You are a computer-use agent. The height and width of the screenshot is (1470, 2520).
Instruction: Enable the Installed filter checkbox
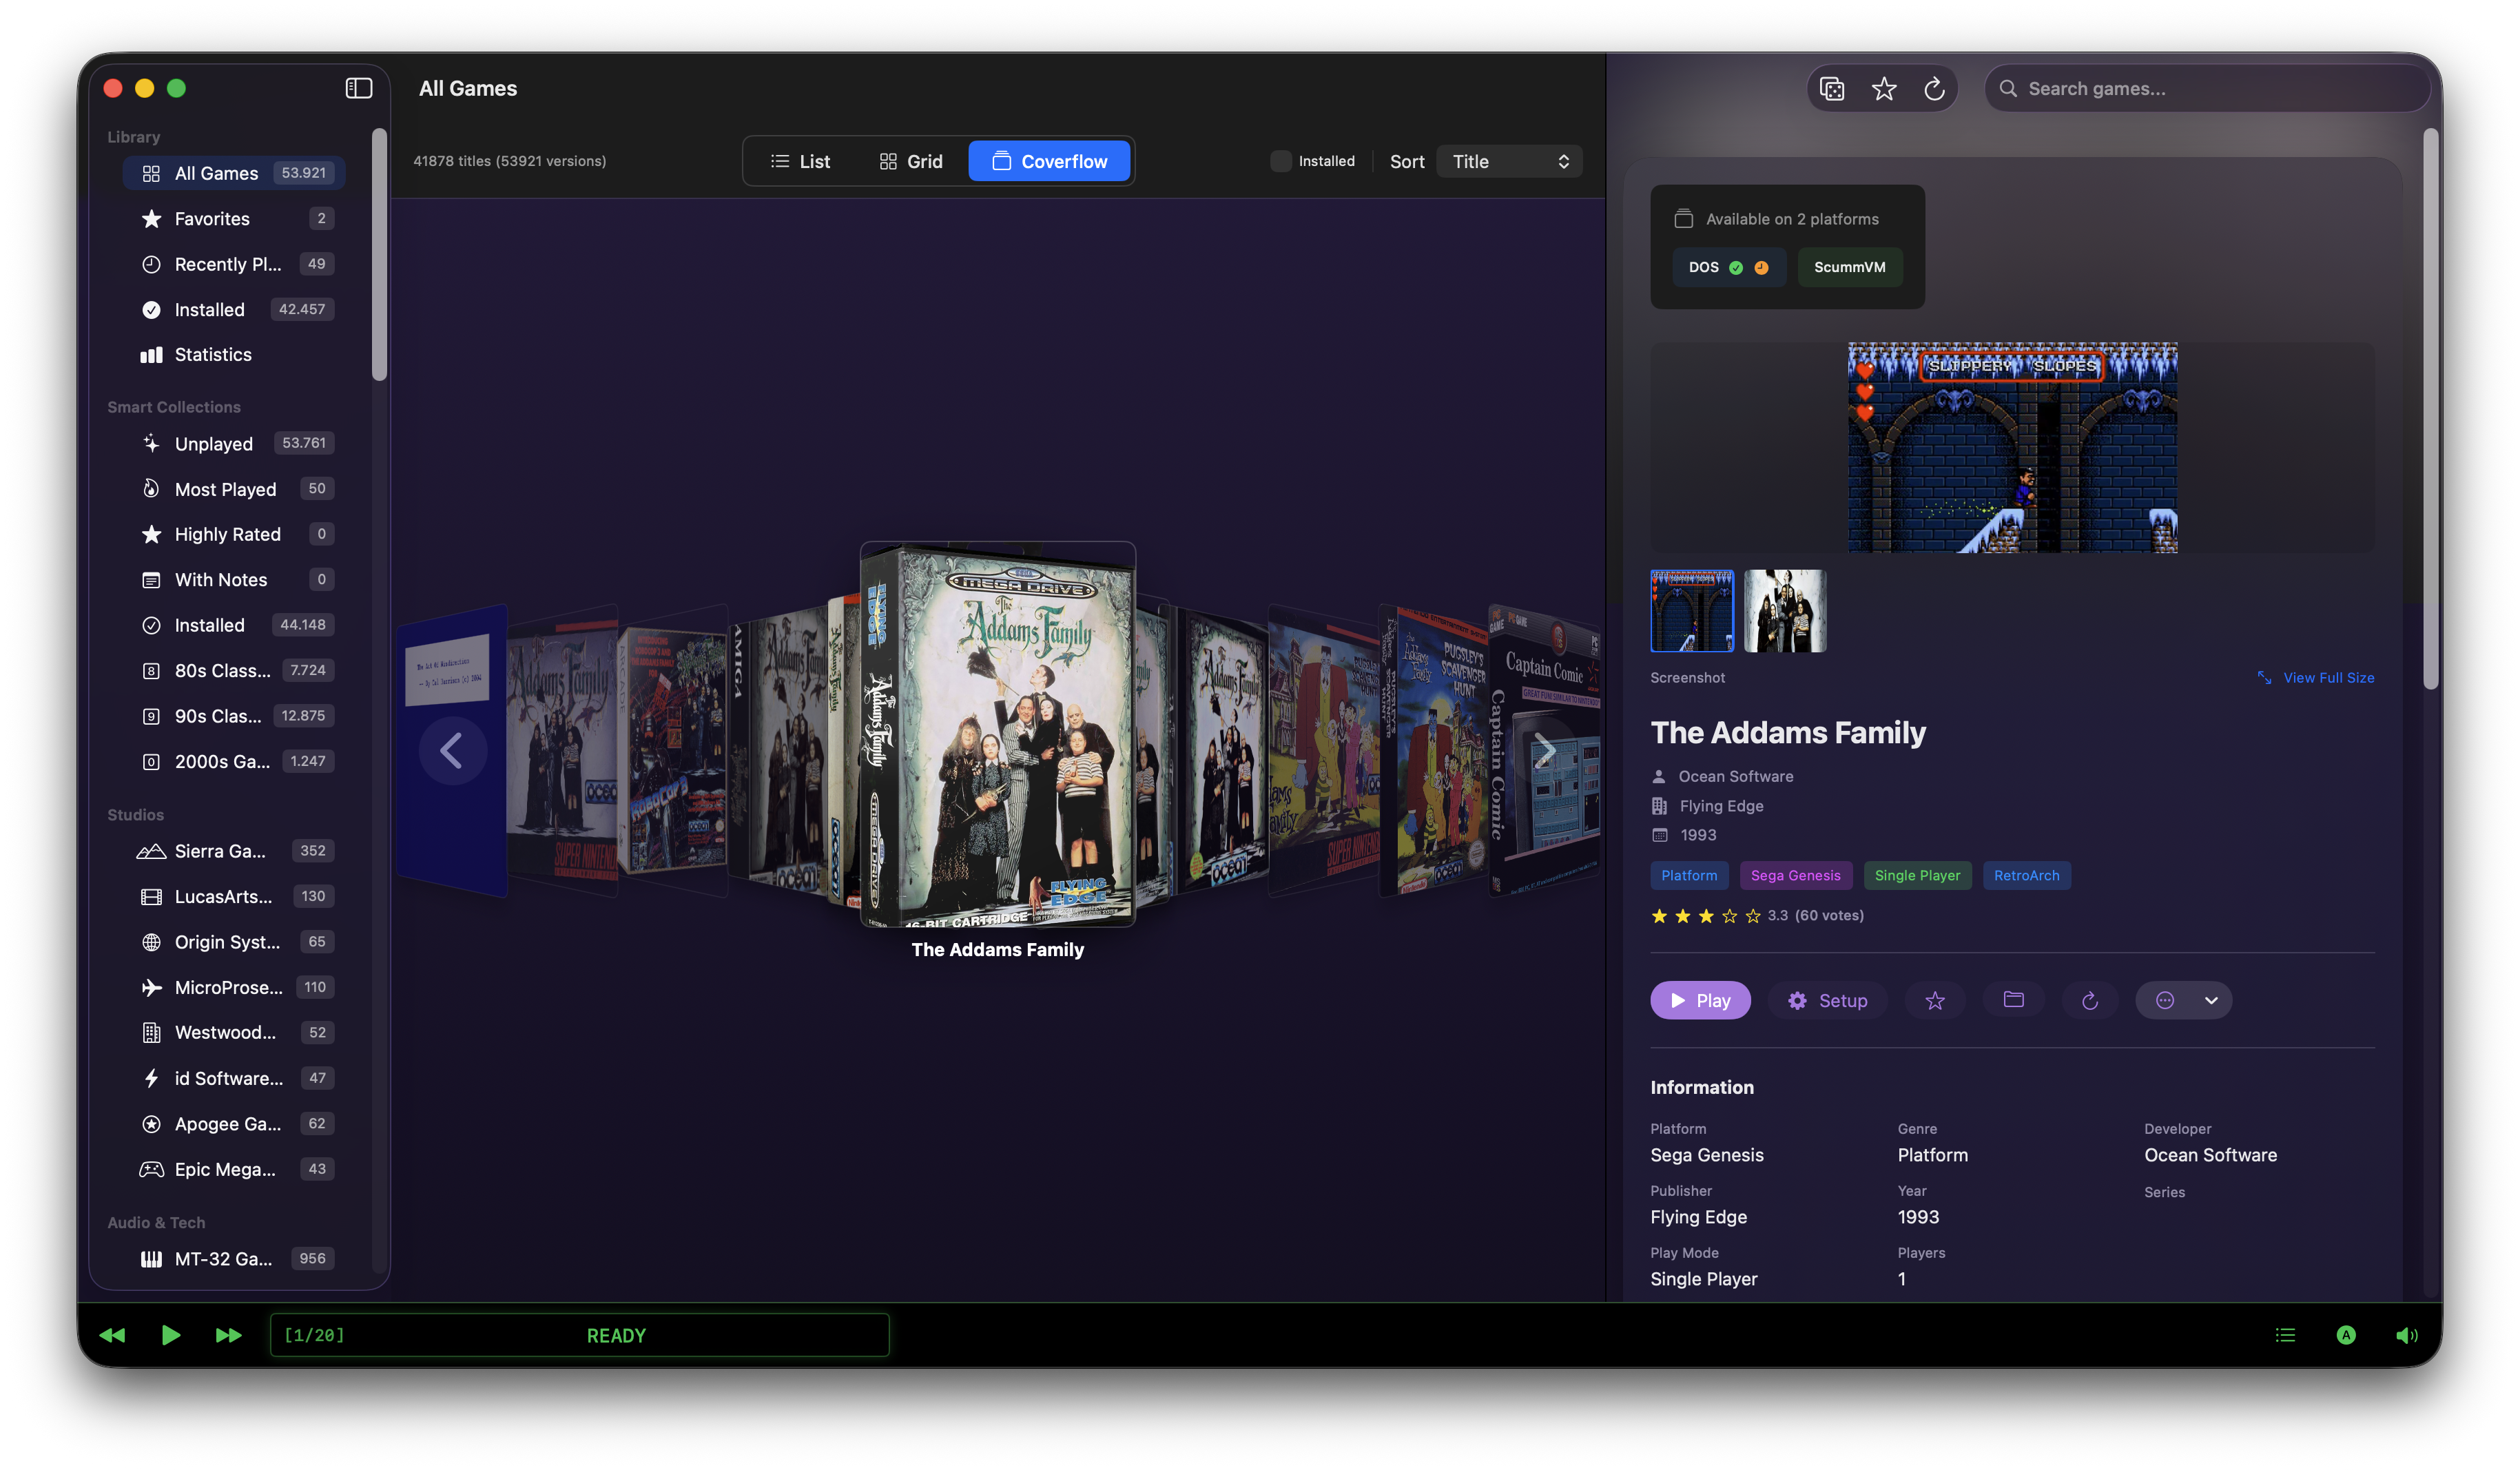[x=1280, y=160]
